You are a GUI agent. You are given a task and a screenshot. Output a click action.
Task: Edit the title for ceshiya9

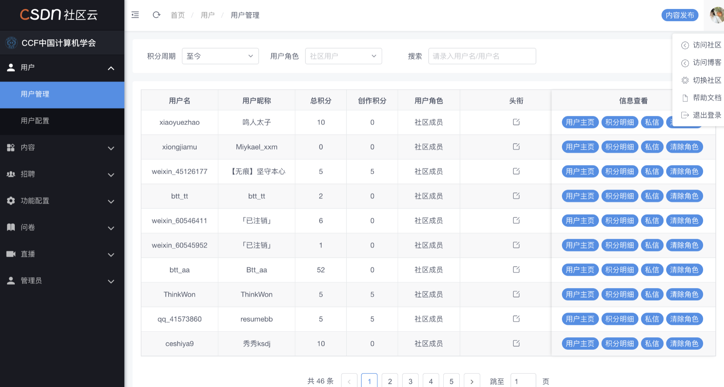click(x=516, y=343)
